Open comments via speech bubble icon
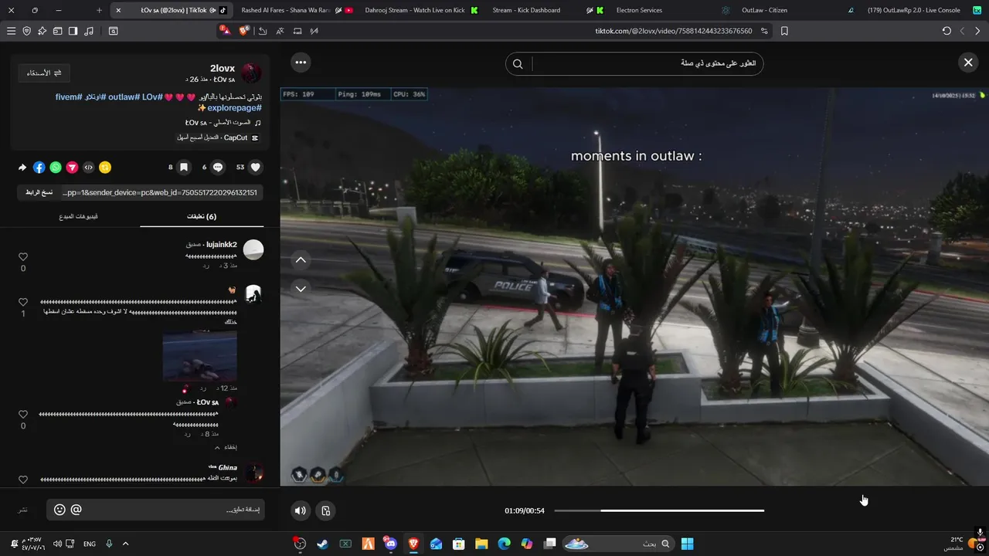The height and width of the screenshot is (556, 989). (218, 167)
